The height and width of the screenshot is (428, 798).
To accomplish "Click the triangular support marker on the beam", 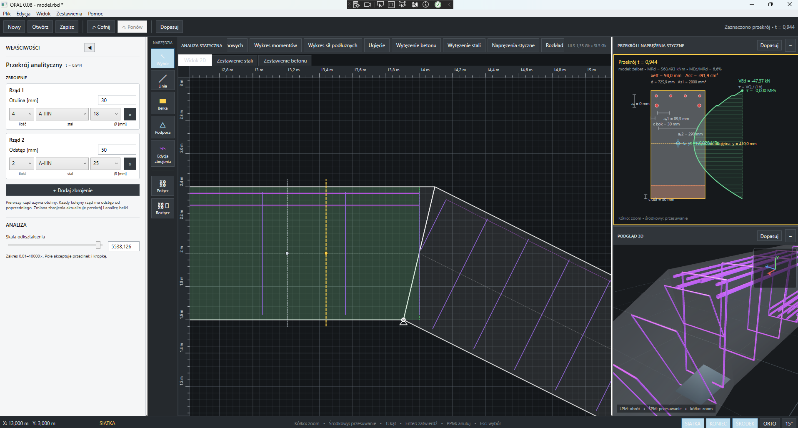I will point(403,321).
